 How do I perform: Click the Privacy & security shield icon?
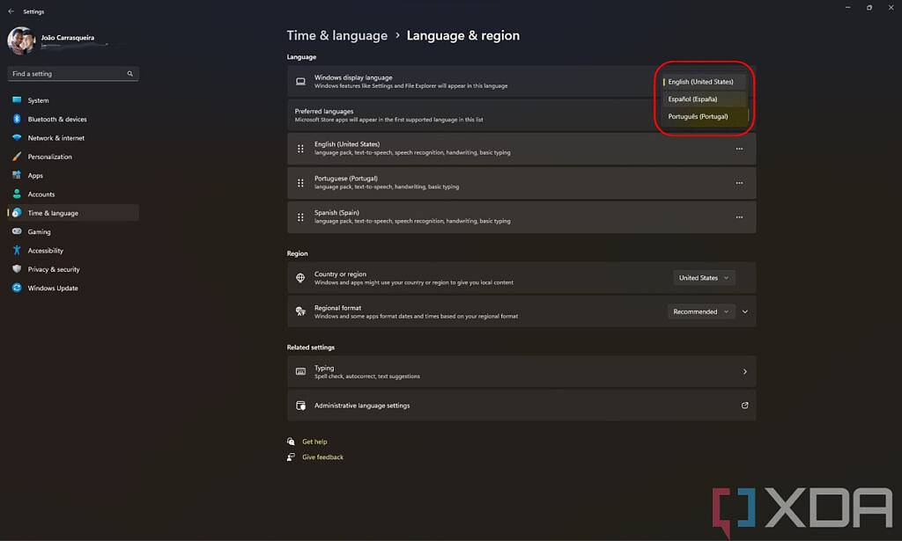[x=17, y=269]
